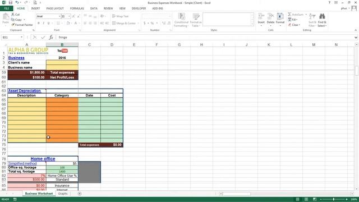This screenshot has height=202, width=359.
Task: Select the column B header
Action: tap(62, 45)
